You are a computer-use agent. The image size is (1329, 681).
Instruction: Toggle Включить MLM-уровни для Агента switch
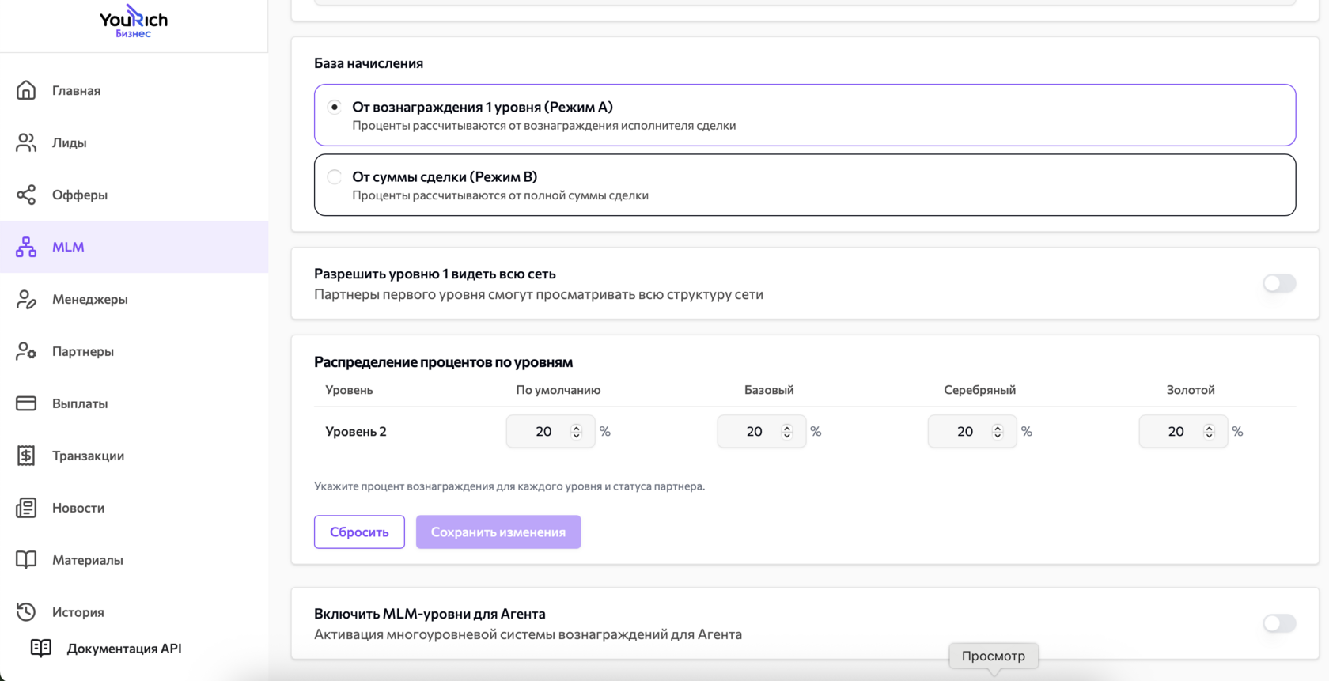click(1278, 623)
